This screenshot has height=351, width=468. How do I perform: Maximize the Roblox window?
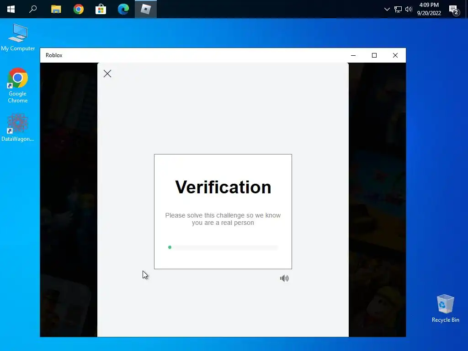click(374, 55)
